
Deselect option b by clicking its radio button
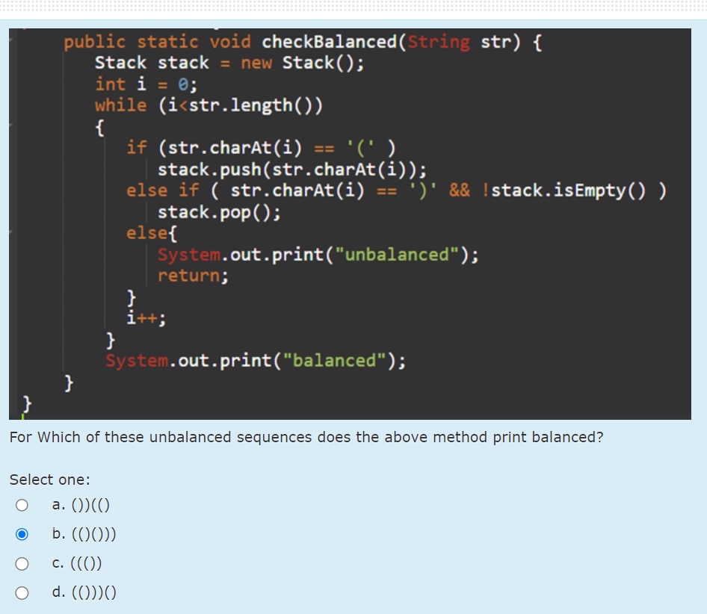click(x=22, y=534)
